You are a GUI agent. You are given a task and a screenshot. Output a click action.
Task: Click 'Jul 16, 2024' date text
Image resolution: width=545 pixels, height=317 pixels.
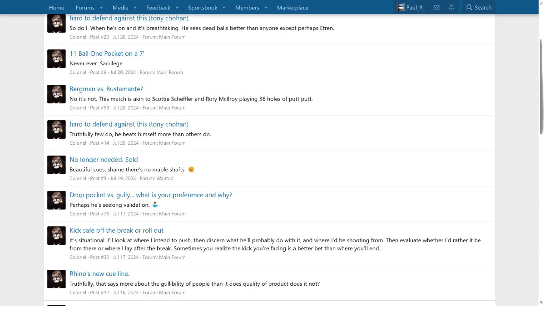click(126, 293)
